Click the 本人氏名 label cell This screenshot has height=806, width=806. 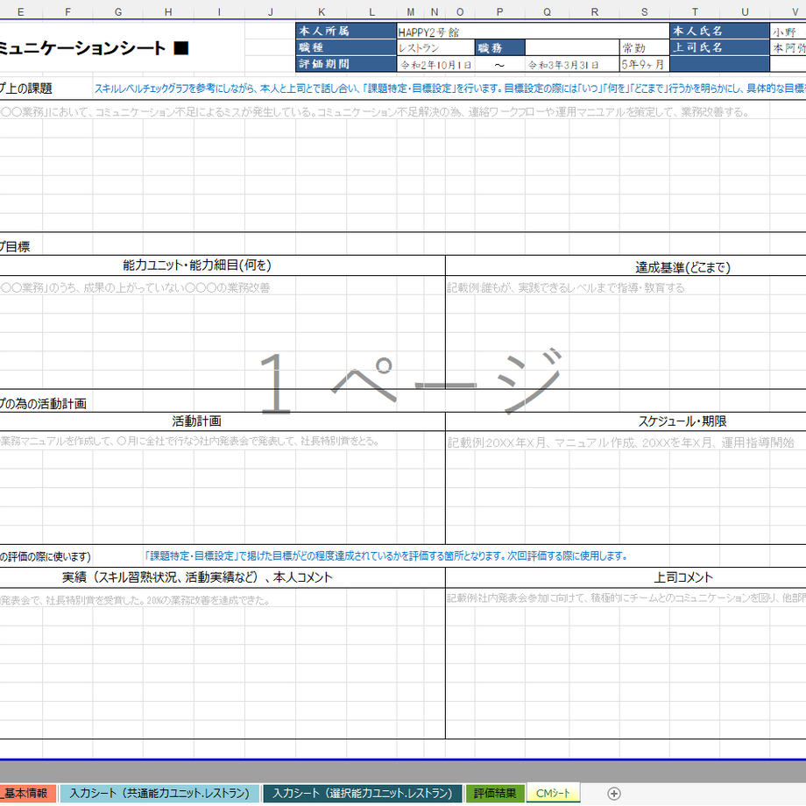point(719,32)
